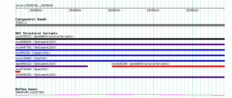Open variant label nsv550224 (Cooper2011)
232x98 pixels.
coord(33,53)
